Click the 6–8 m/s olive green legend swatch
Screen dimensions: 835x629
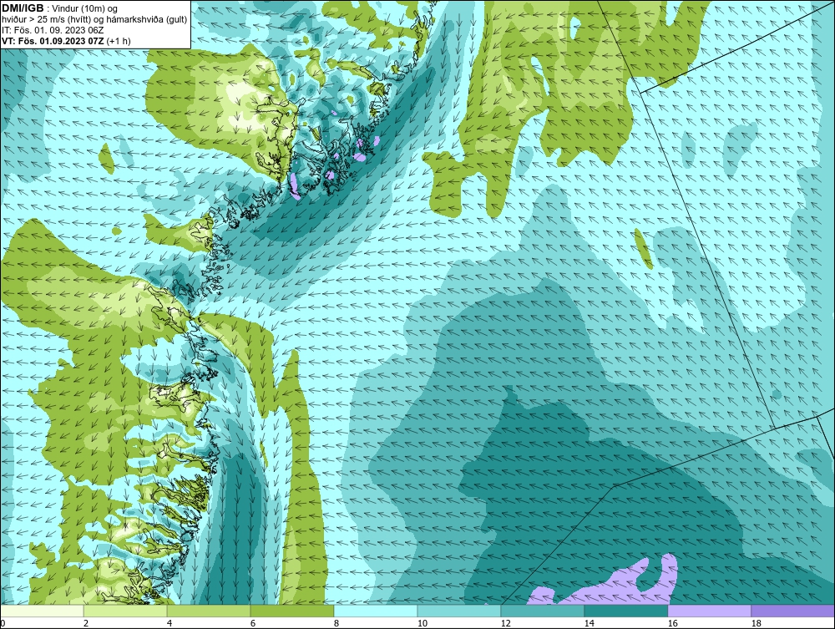pyautogui.click(x=292, y=611)
